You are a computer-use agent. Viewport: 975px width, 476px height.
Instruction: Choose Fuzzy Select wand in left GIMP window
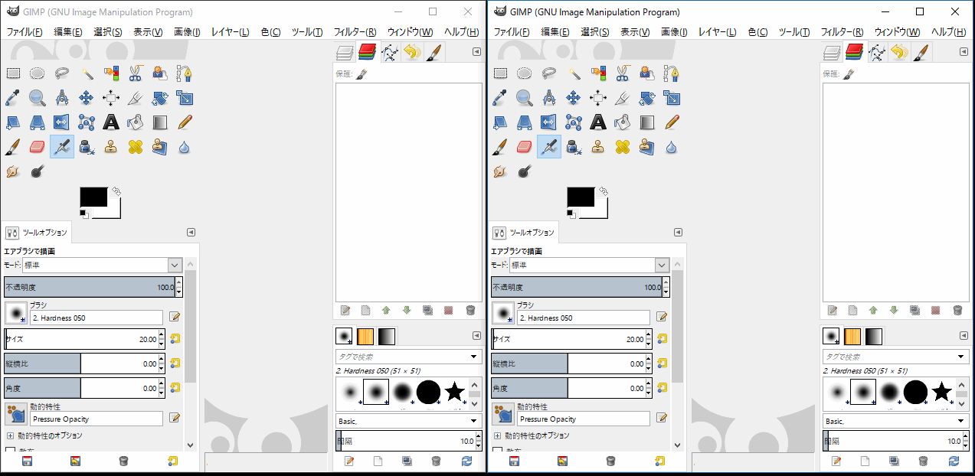pos(87,73)
